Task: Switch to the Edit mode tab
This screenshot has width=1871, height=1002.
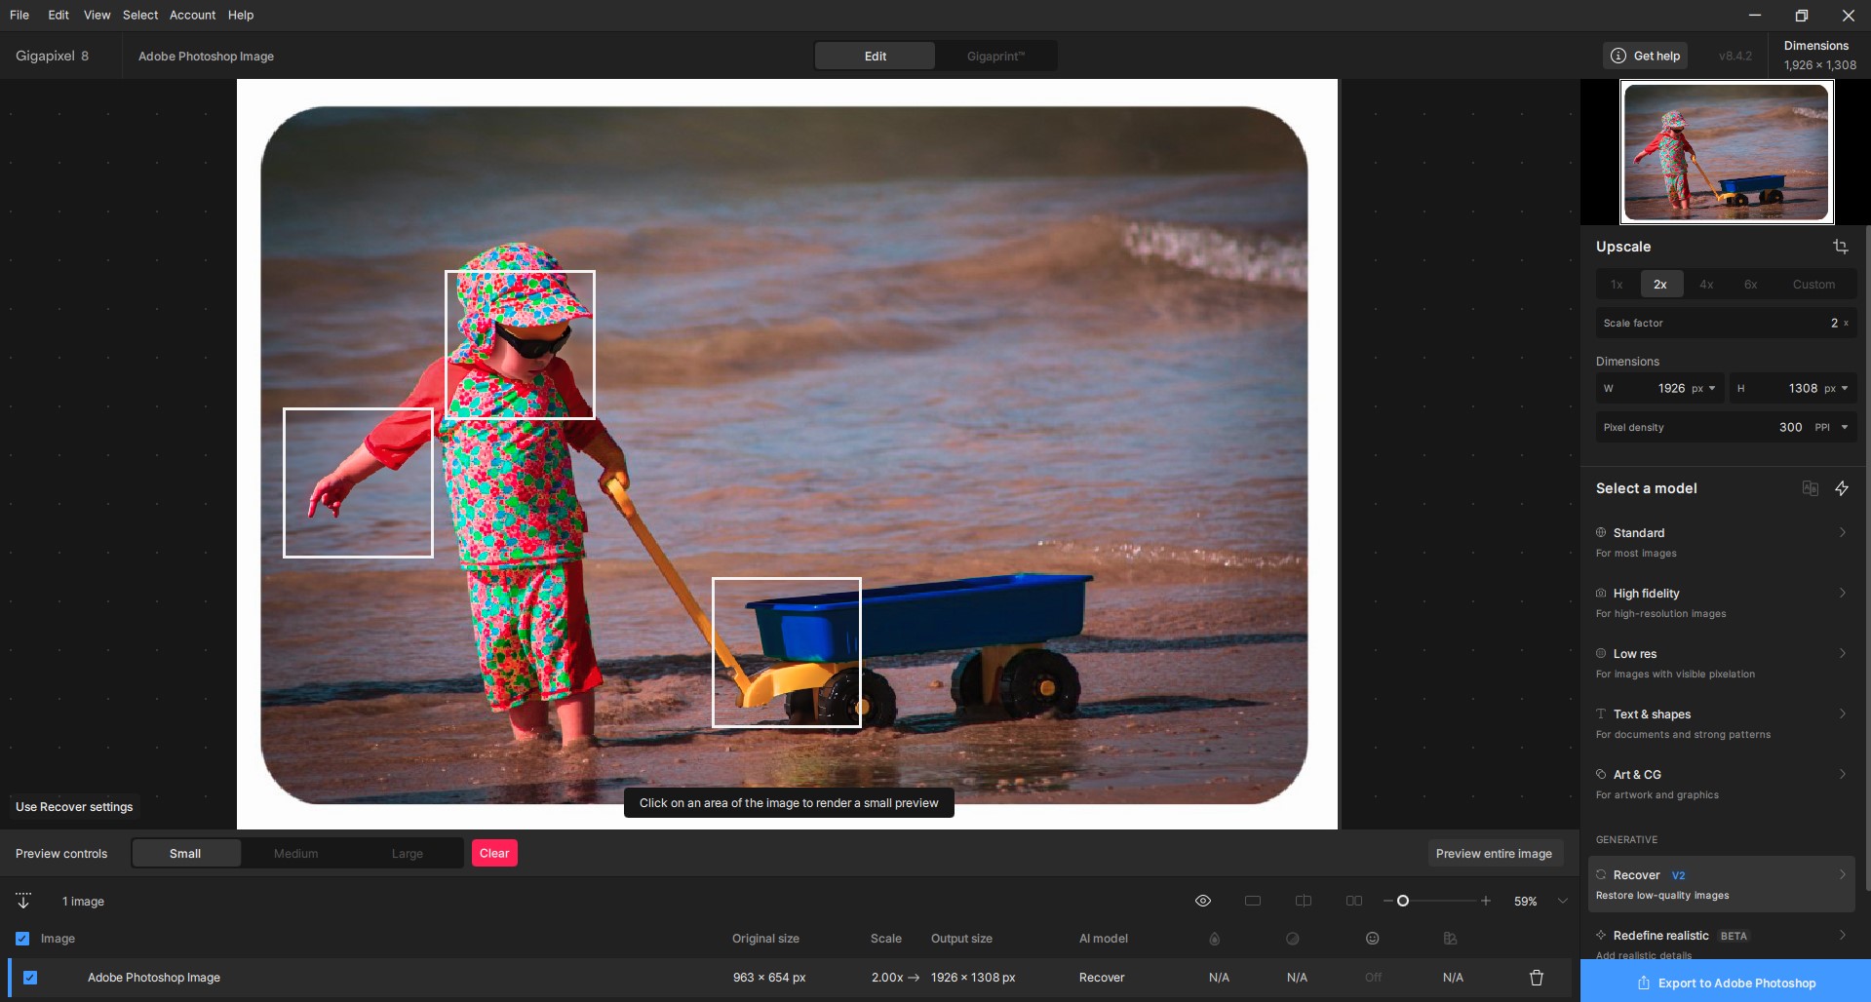Action: pos(875,56)
